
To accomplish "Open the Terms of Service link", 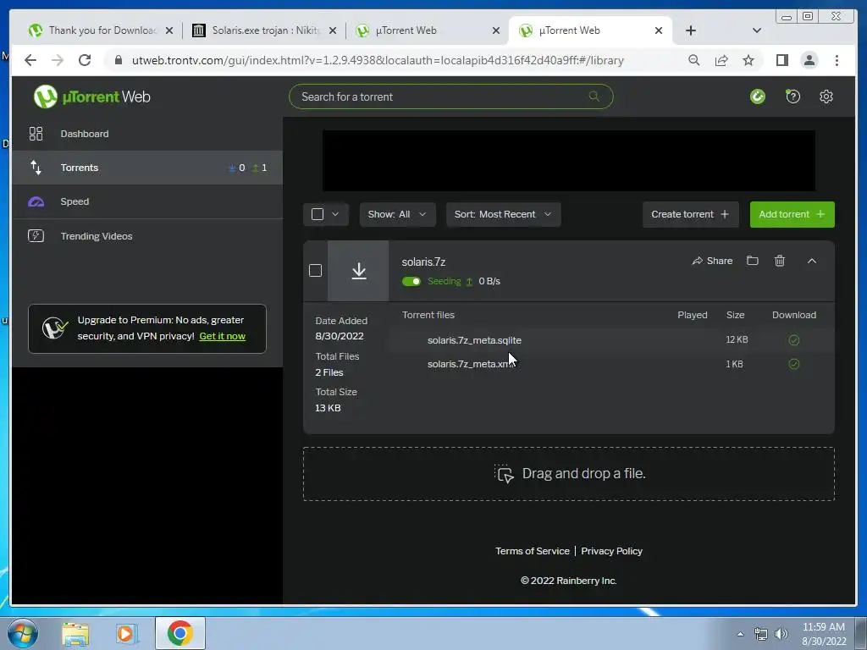I will (532, 551).
